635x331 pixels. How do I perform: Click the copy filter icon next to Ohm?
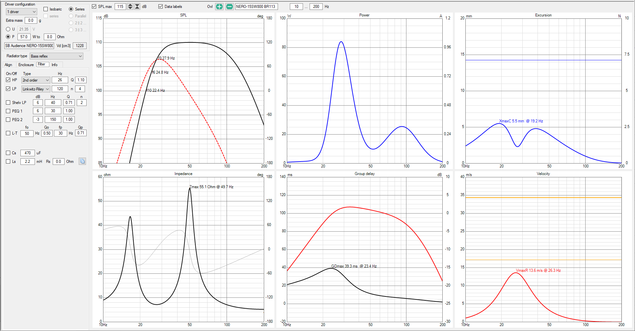[x=82, y=161]
